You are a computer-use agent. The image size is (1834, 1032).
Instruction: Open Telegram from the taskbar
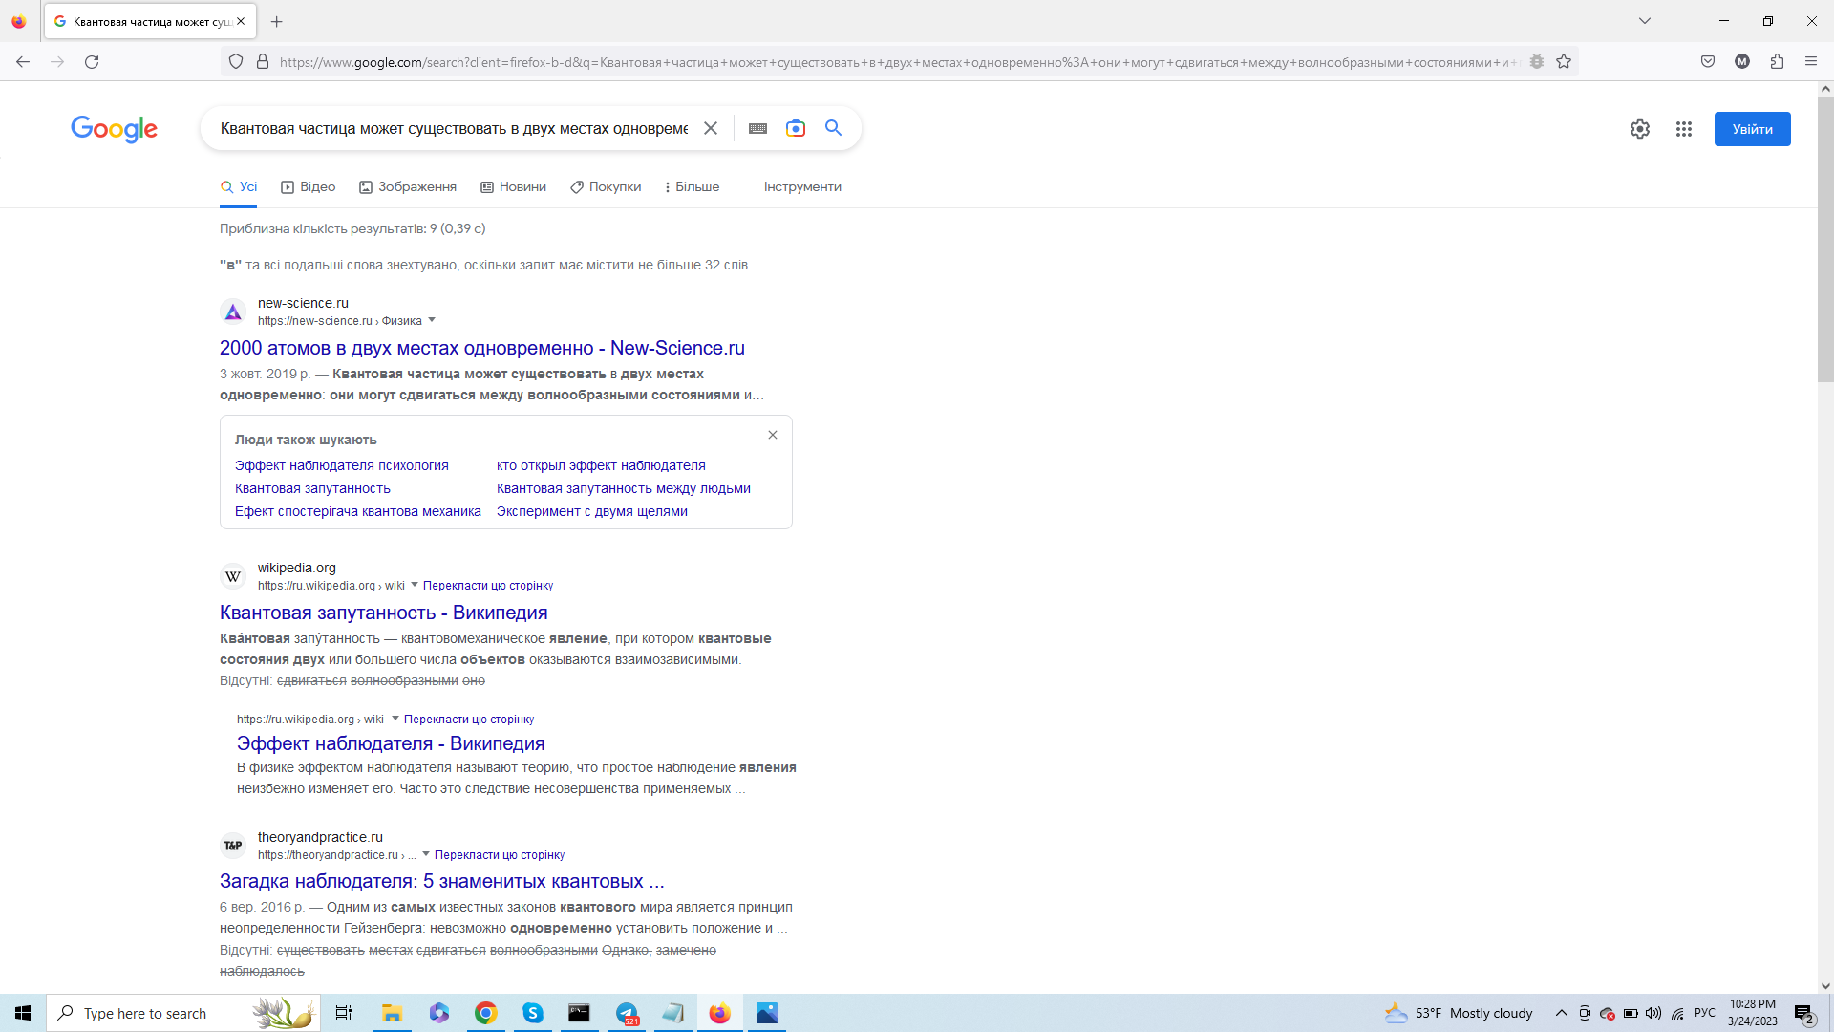pyautogui.click(x=627, y=1013)
